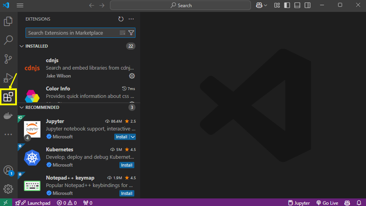This screenshot has width=366, height=206.
Task: Open the Search view in activity bar
Action: point(8,40)
